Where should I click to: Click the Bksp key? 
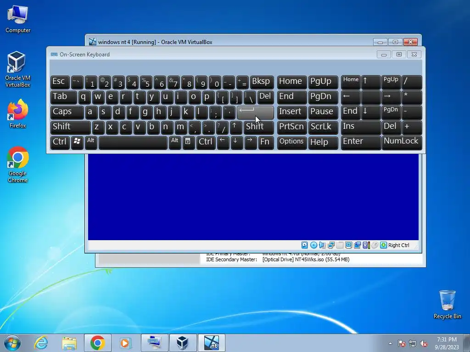coord(262,82)
